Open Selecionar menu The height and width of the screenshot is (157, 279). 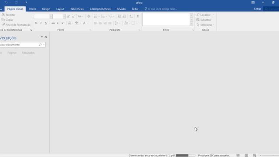click(x=205, y=25)
